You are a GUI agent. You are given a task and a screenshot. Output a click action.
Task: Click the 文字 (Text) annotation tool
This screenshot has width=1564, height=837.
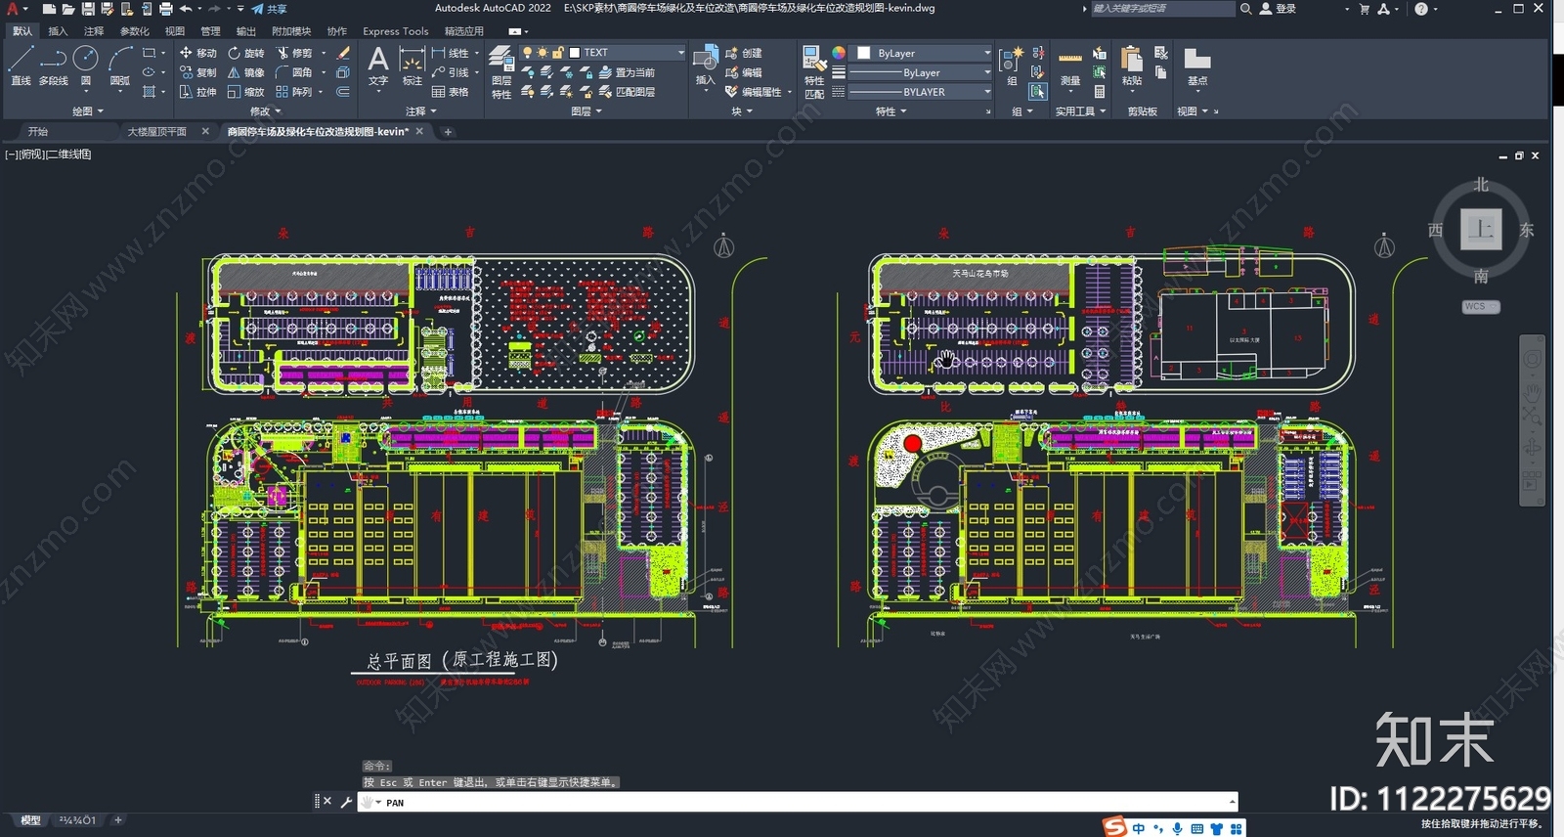[x=378, y=66]
